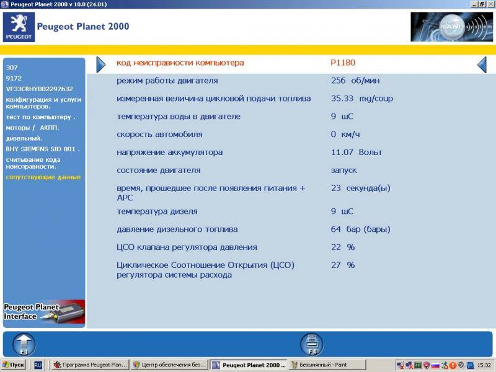Screen dimensions: 496x372
Task: Click the blue right arrow beside fault code row
Action: tap(101, 64)
